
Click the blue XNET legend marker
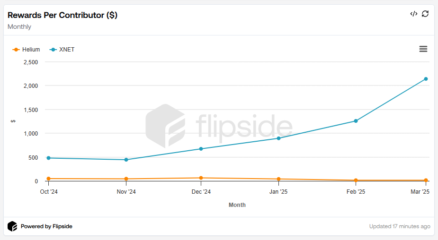53,50
